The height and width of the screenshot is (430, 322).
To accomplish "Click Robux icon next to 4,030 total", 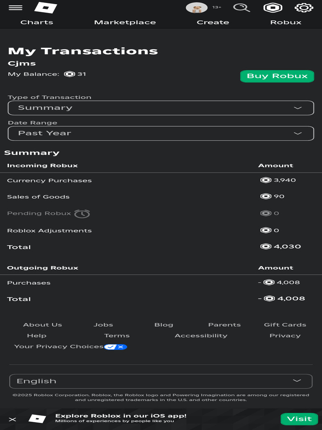I will 266,246.
